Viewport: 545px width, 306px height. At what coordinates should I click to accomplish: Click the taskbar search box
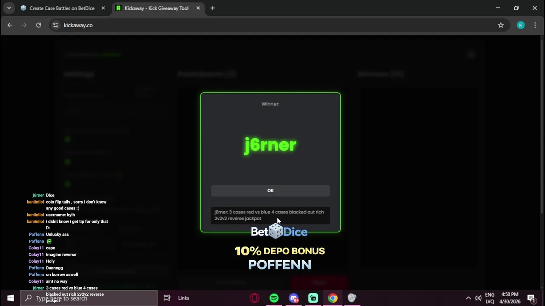(89, 298)
